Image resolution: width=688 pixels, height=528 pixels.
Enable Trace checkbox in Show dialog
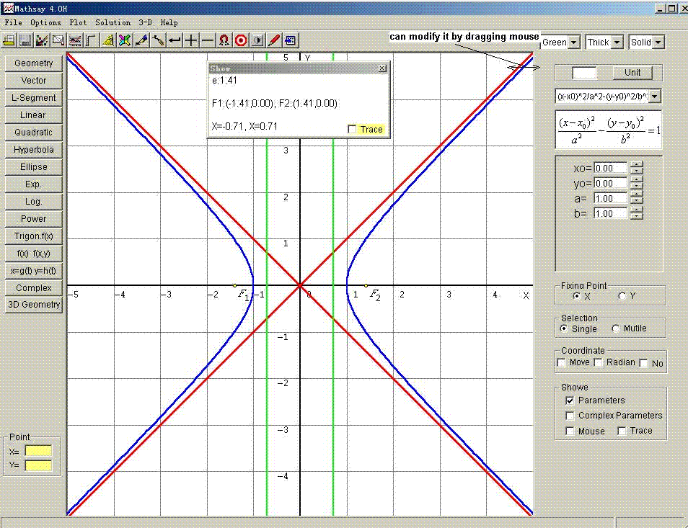click(352, 129)
